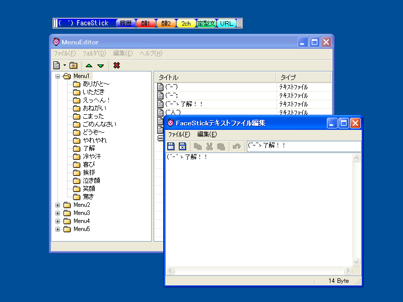The image size is (403, 302).
Task: Select the どうぞ～ folder in the tree
Action: tap(94, 132)
